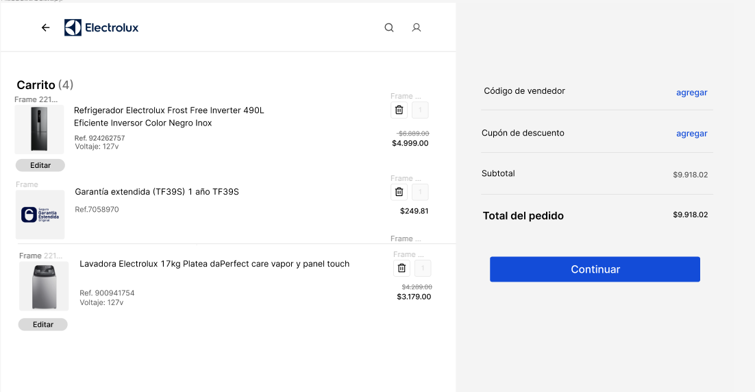755x392 pixels.
Task: Open the user account icon
Action: point(416,28)
